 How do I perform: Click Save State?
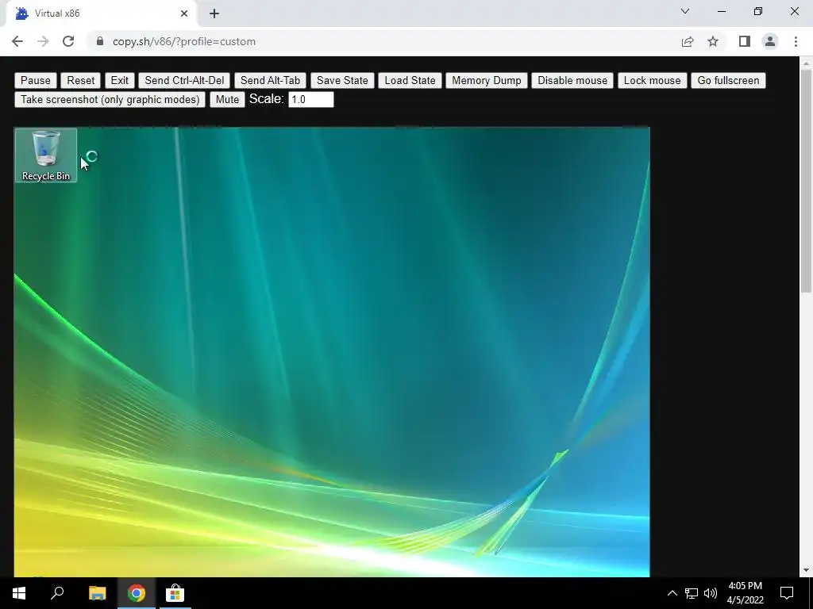[x=342, y=80]
